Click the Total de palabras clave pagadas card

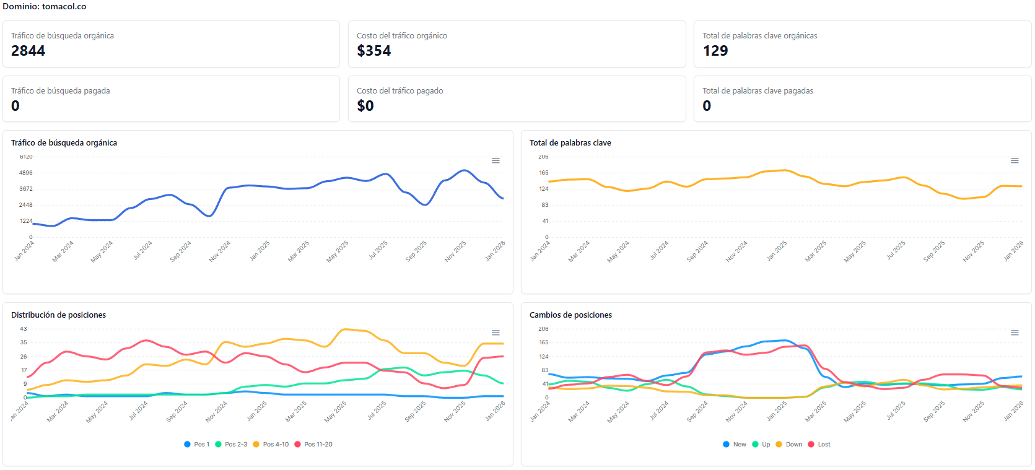[x=862, y=99]
